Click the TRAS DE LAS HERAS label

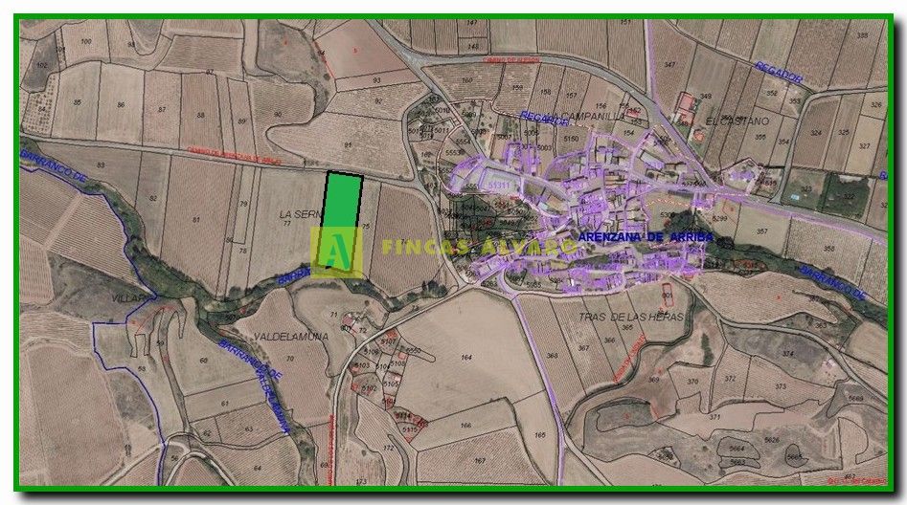622,316
